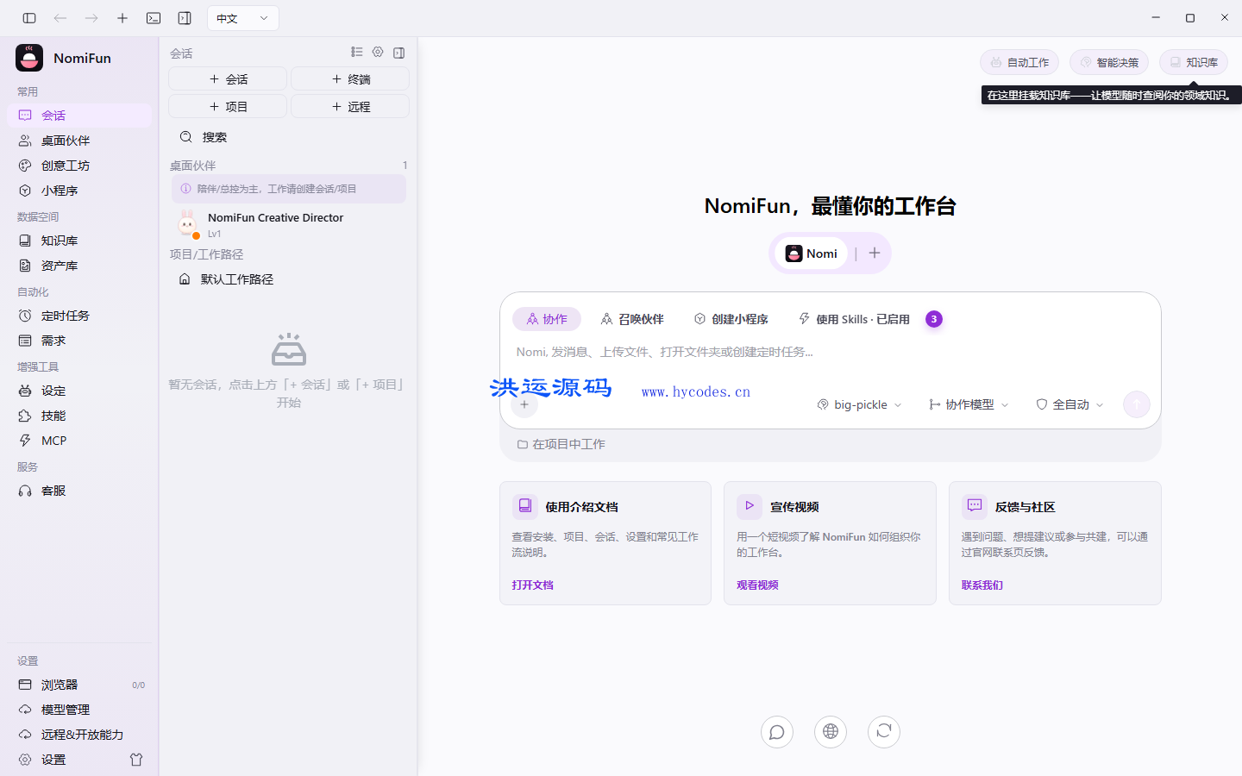Open 设定 in the sidebar tools
This screenshot has width=1242, height=776.
pos(79,391)
